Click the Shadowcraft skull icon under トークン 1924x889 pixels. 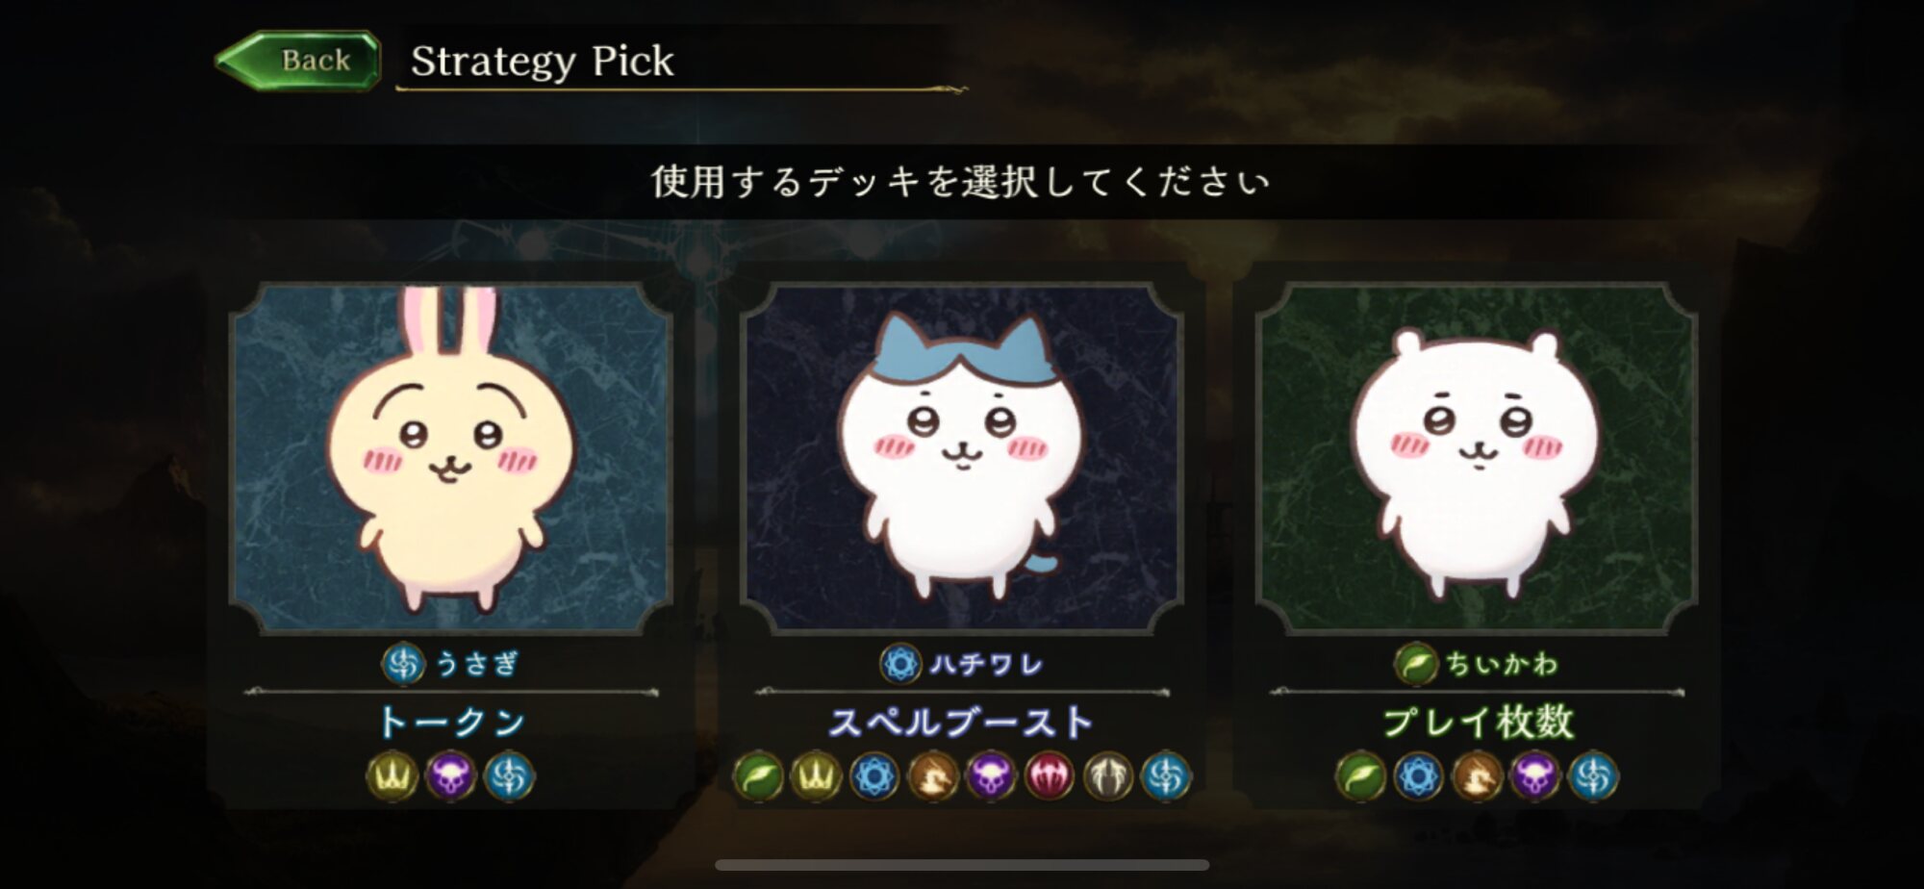coord(450,775)
